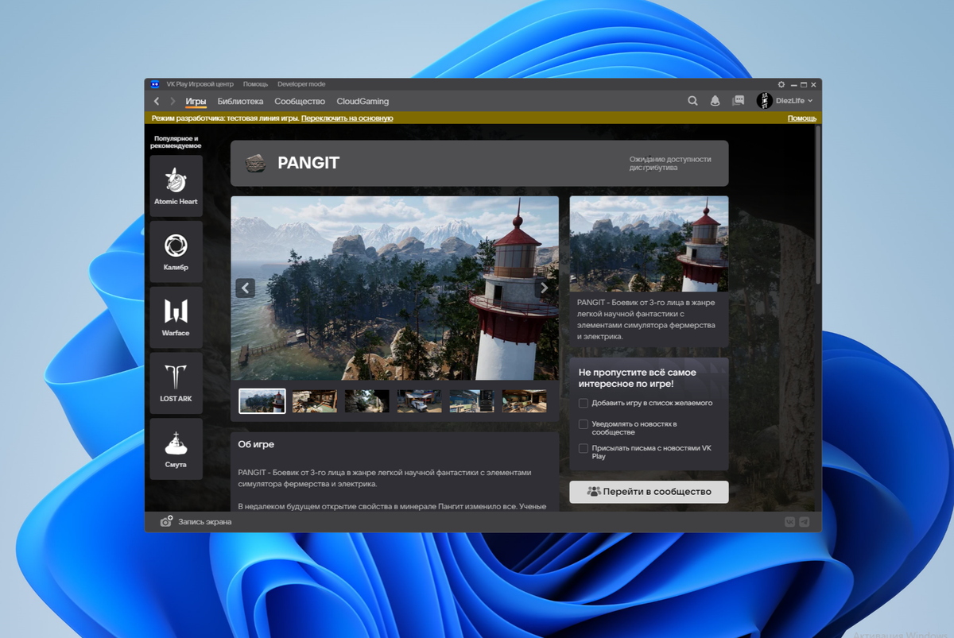This screenshot has width=954, height=638.
Task: Click Помощь link in yellow banner
Action: coord(802,118)
